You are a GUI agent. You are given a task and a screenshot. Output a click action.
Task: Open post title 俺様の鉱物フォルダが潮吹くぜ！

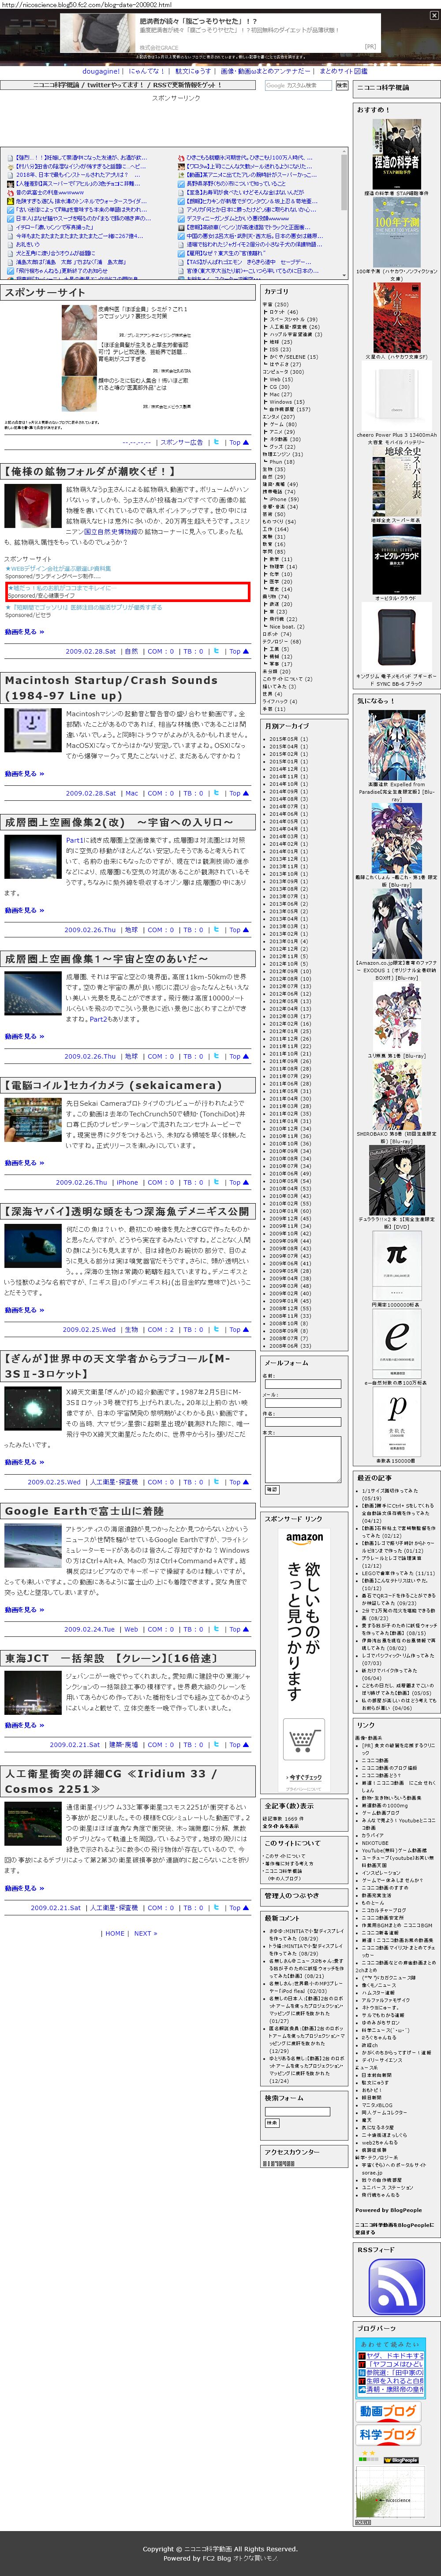[x=90, y=471]
